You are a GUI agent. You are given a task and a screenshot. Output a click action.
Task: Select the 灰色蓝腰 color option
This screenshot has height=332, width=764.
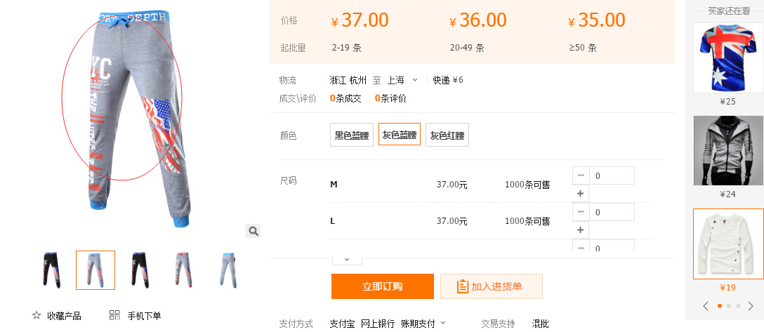pos(399,135)
